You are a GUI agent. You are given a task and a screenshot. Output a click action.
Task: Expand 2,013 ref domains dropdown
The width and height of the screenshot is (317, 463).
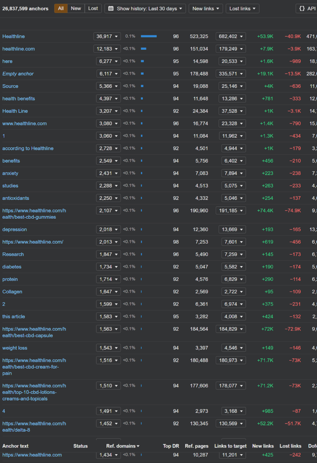pos(109,242)
